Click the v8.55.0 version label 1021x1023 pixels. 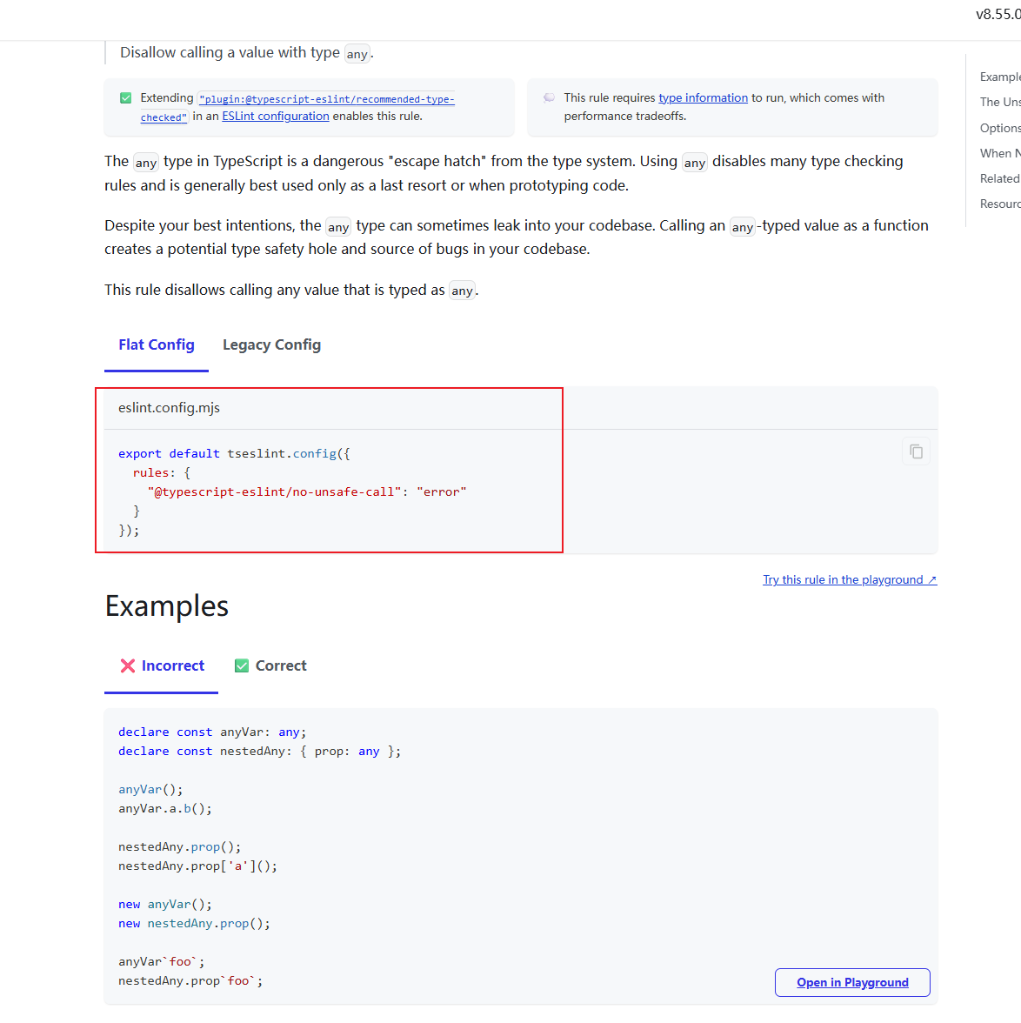[x=998, y=14]
